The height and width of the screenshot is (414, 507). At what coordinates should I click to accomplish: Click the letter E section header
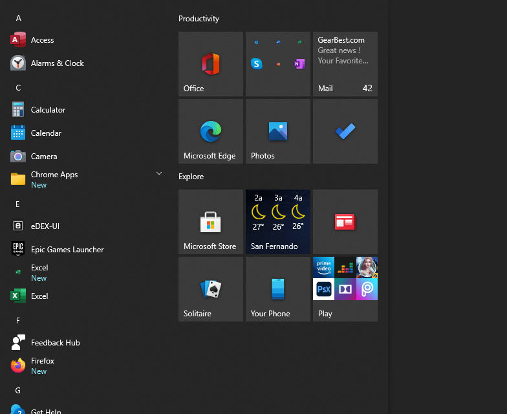[17, 204]
